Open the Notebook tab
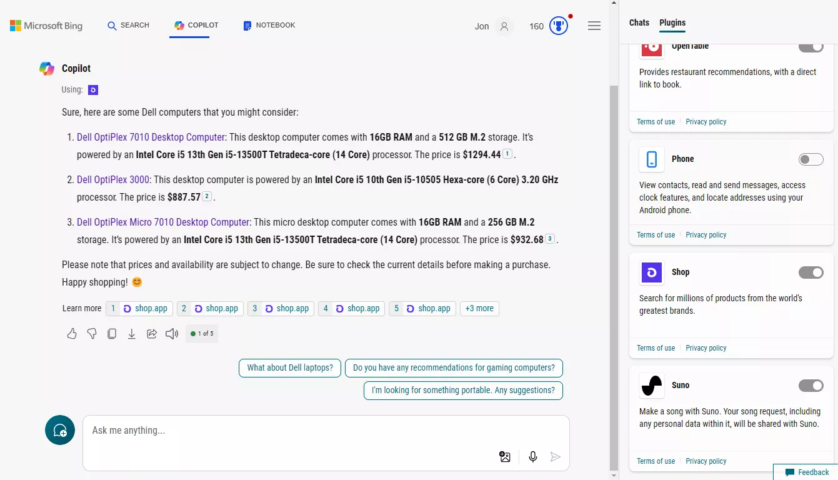 269,26
